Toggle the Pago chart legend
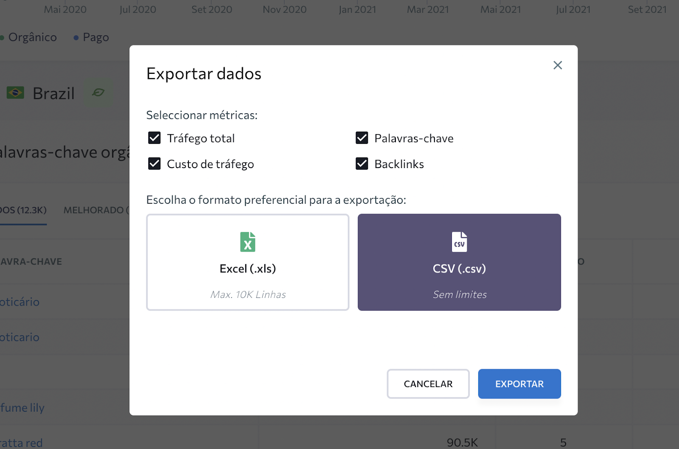Image resolution: width=679 pixels, height=449 pixels. point(91,37)
